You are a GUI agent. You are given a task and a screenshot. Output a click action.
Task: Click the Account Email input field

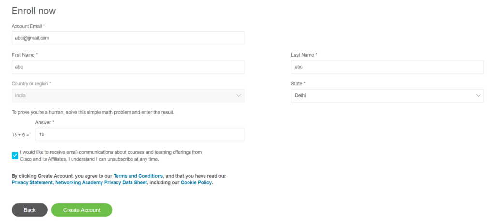pos(128,38)
